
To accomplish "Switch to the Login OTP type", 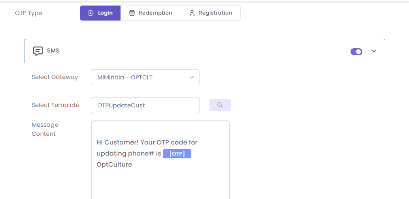I will pyautogui.click(x=100, y=13).
